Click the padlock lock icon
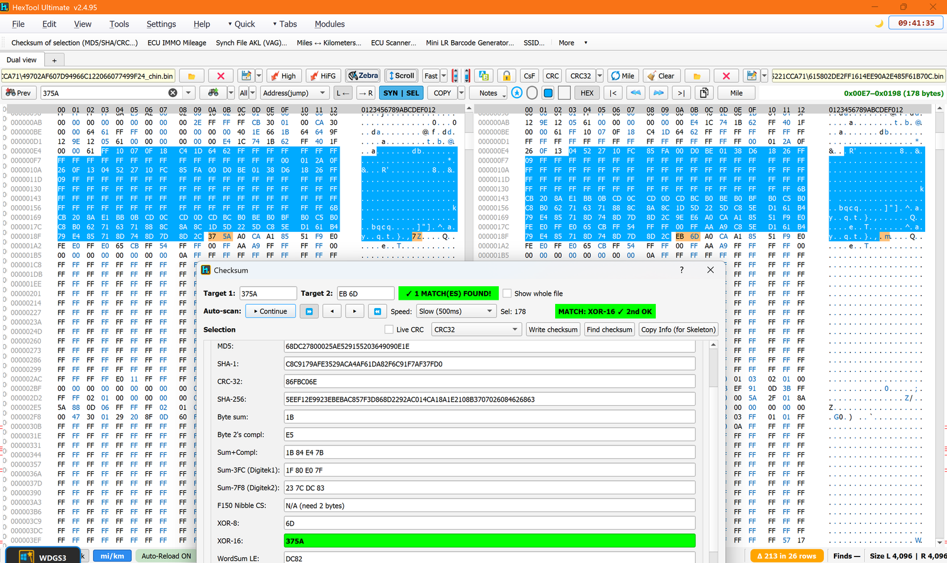Image resolution: width=947 pixels, height=563 pixels. (x=507, y=76)
